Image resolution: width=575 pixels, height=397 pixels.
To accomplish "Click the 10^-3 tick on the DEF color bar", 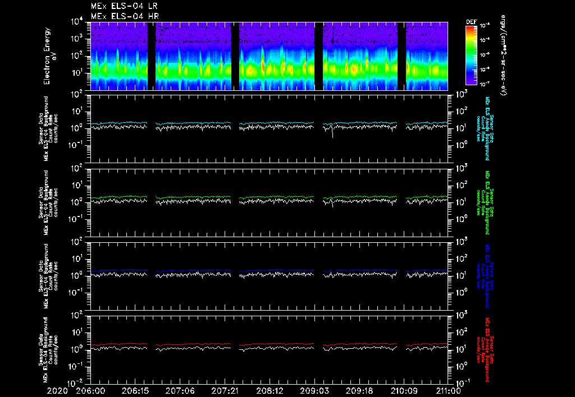I will (x=485, y=25).
